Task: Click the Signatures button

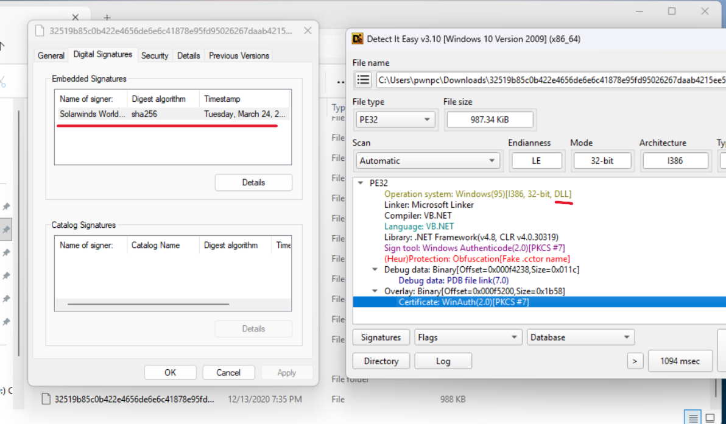Action: point(381,337)
